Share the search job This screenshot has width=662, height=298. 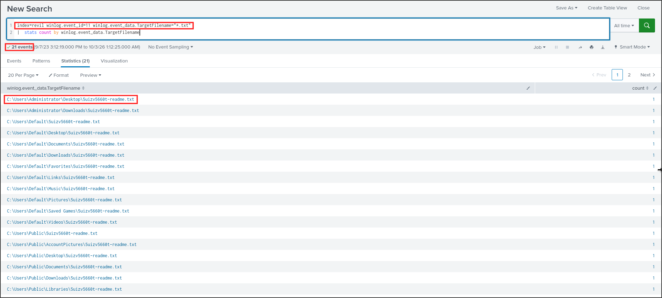click(x=580, y=47)
